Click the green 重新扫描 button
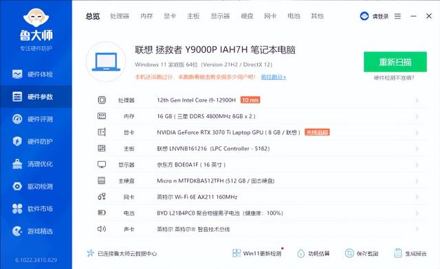This screenshot has width=440, height=269. point(395,62)
